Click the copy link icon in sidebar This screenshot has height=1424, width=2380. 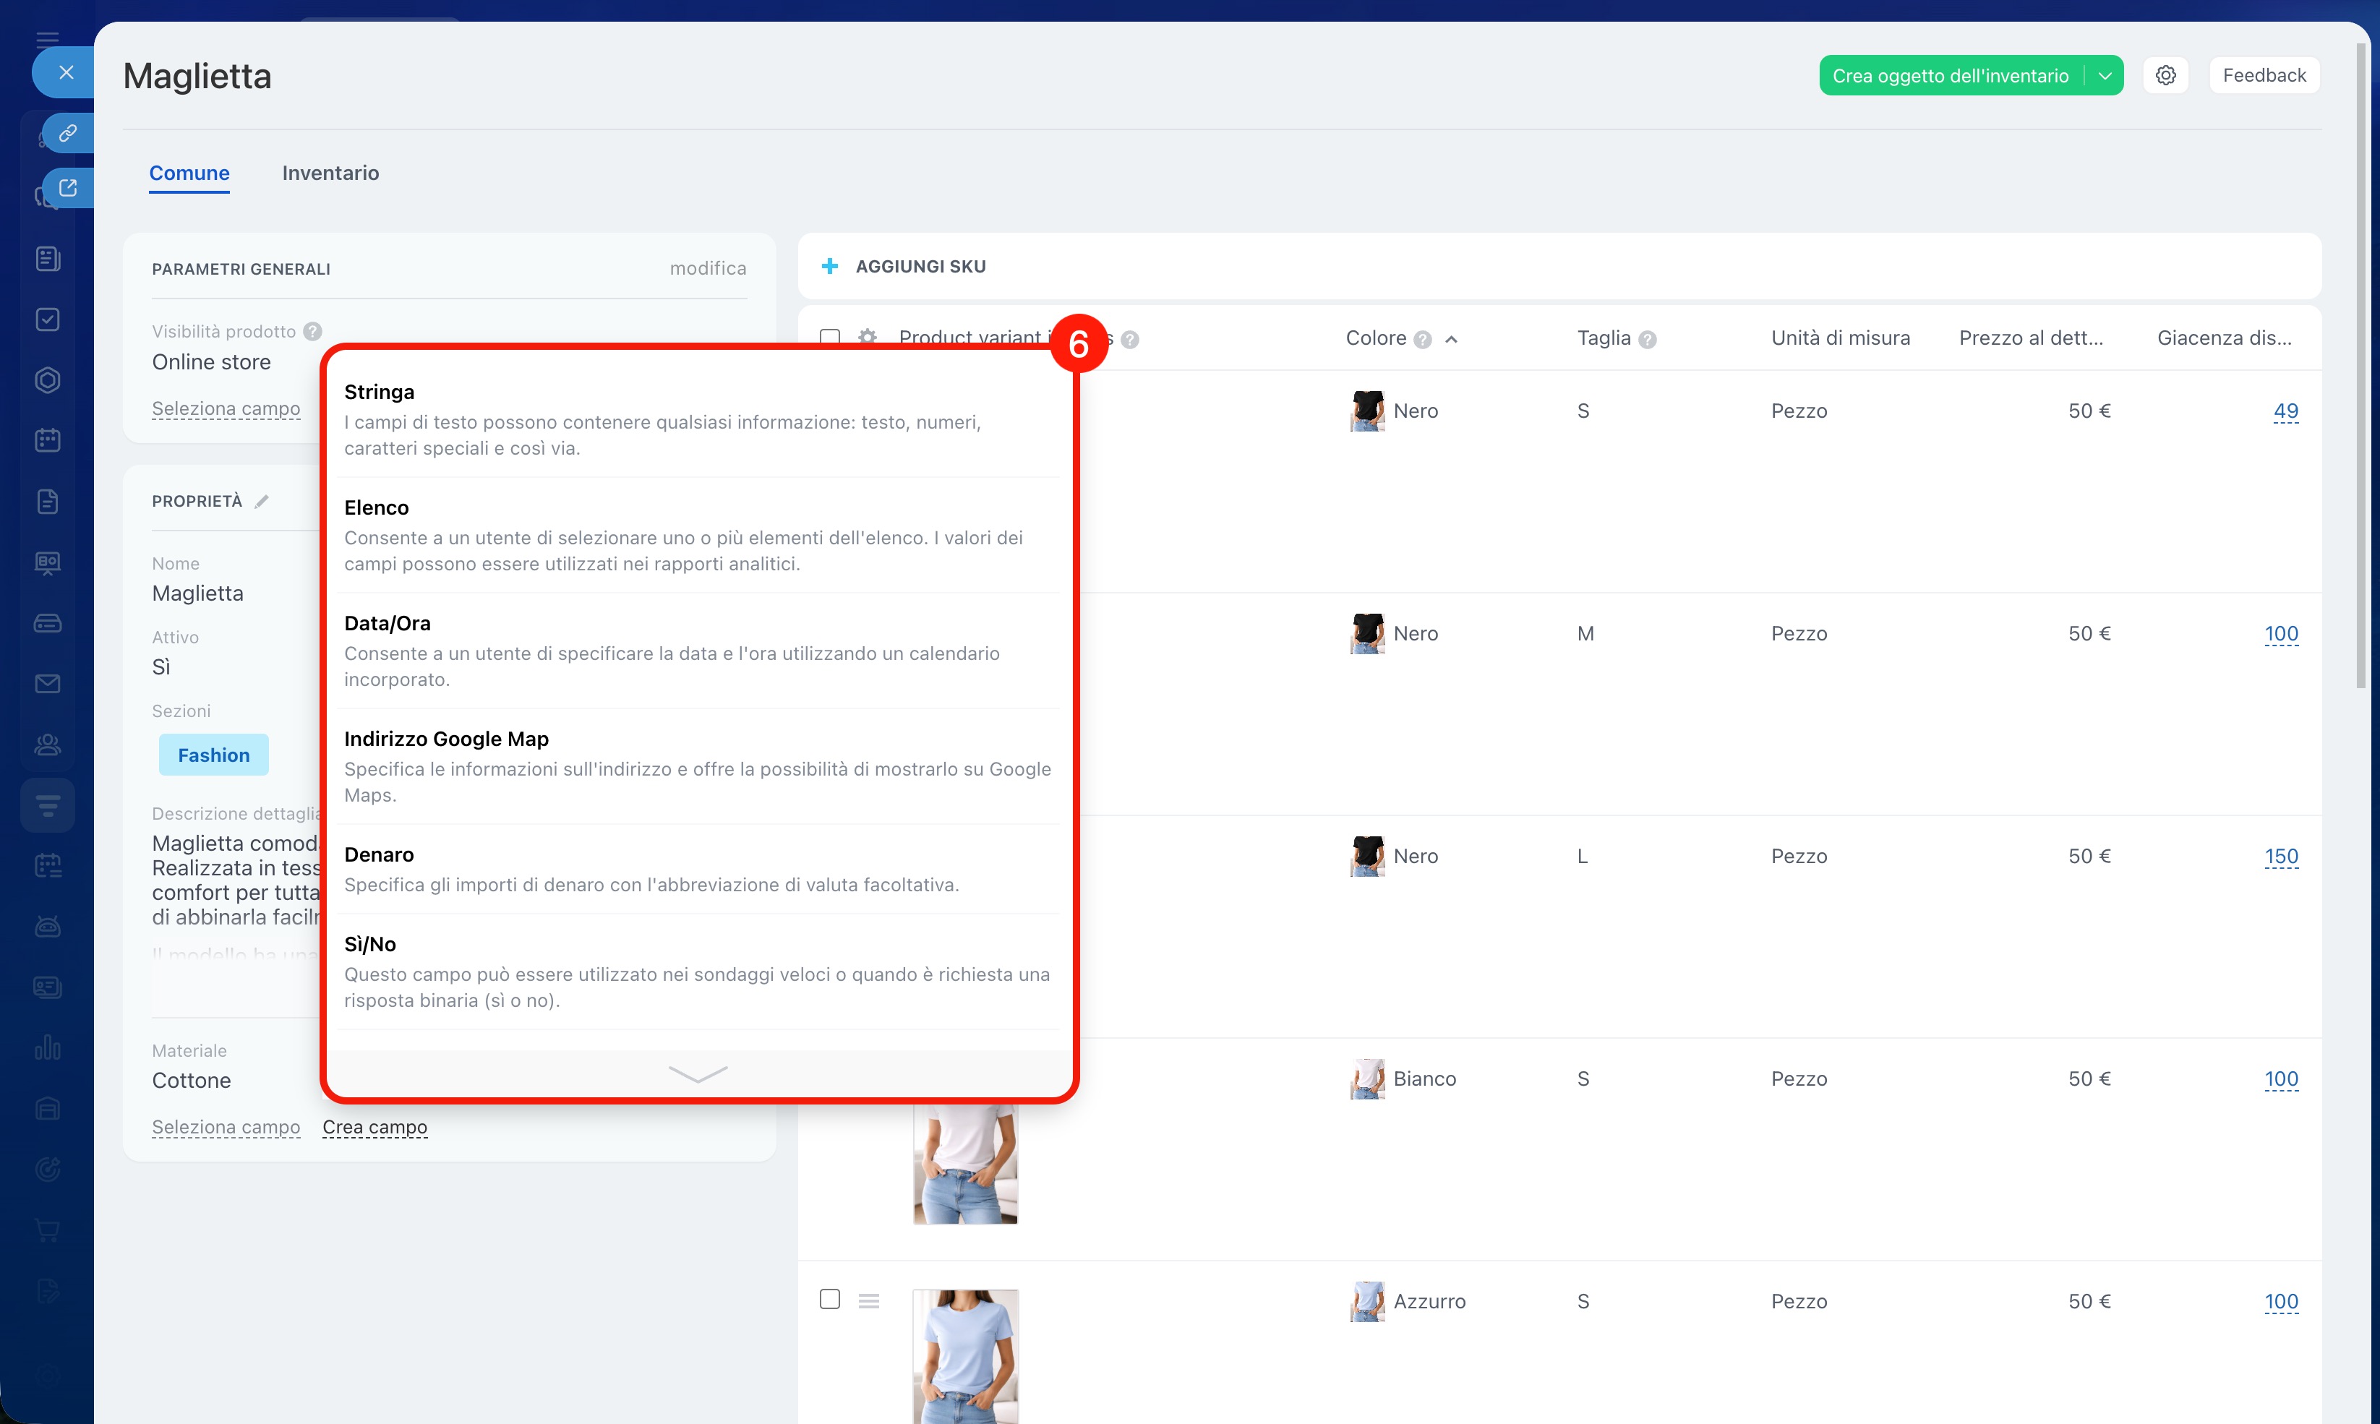(x=67, y=134)
